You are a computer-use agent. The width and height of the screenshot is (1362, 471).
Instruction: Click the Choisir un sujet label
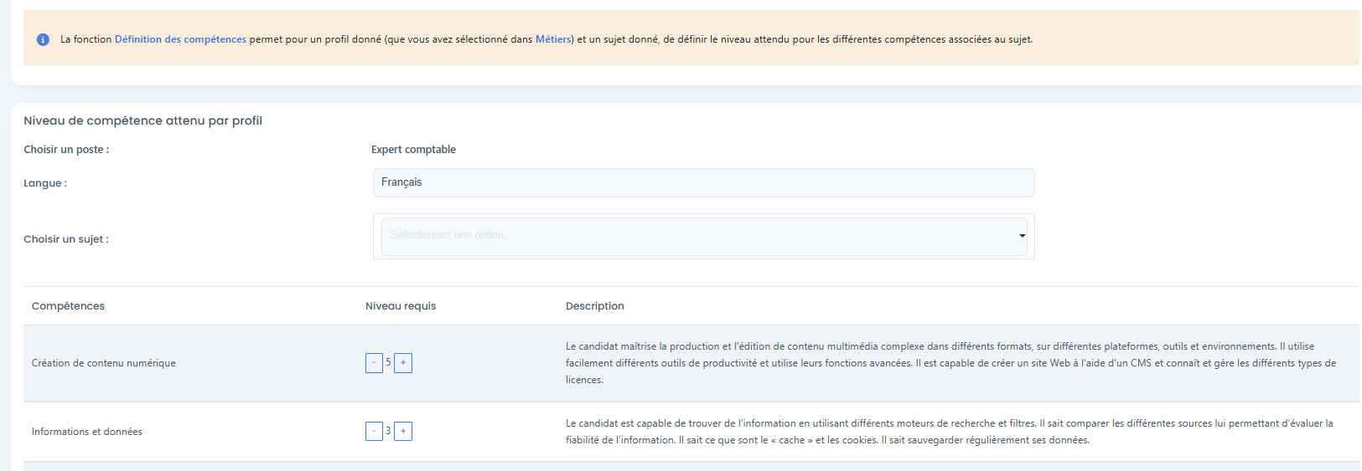[x=66, y=239]
